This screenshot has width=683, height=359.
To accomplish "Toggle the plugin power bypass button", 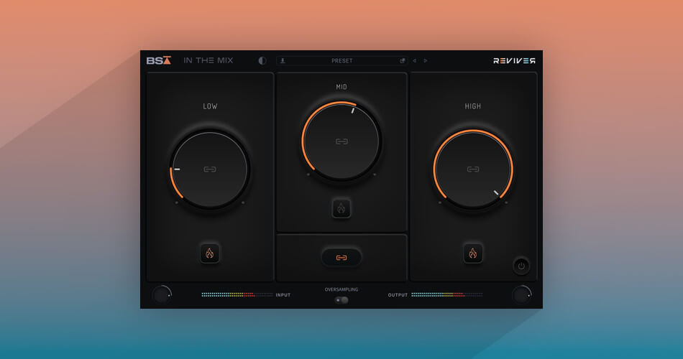I will 521,265.
